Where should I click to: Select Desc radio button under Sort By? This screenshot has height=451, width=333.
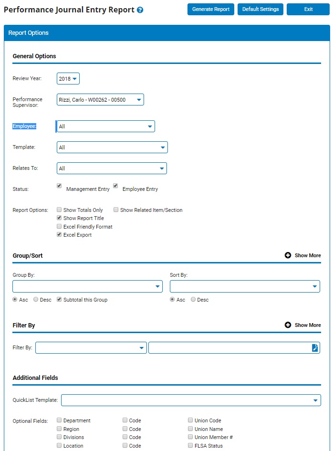pyautogui.click(x=193, y=300)
